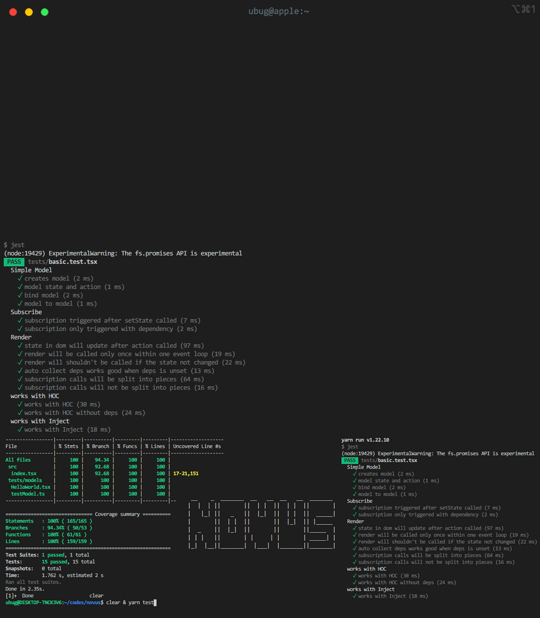
Task: Click the green PASS badge in left pane
Action: [14, 261]
